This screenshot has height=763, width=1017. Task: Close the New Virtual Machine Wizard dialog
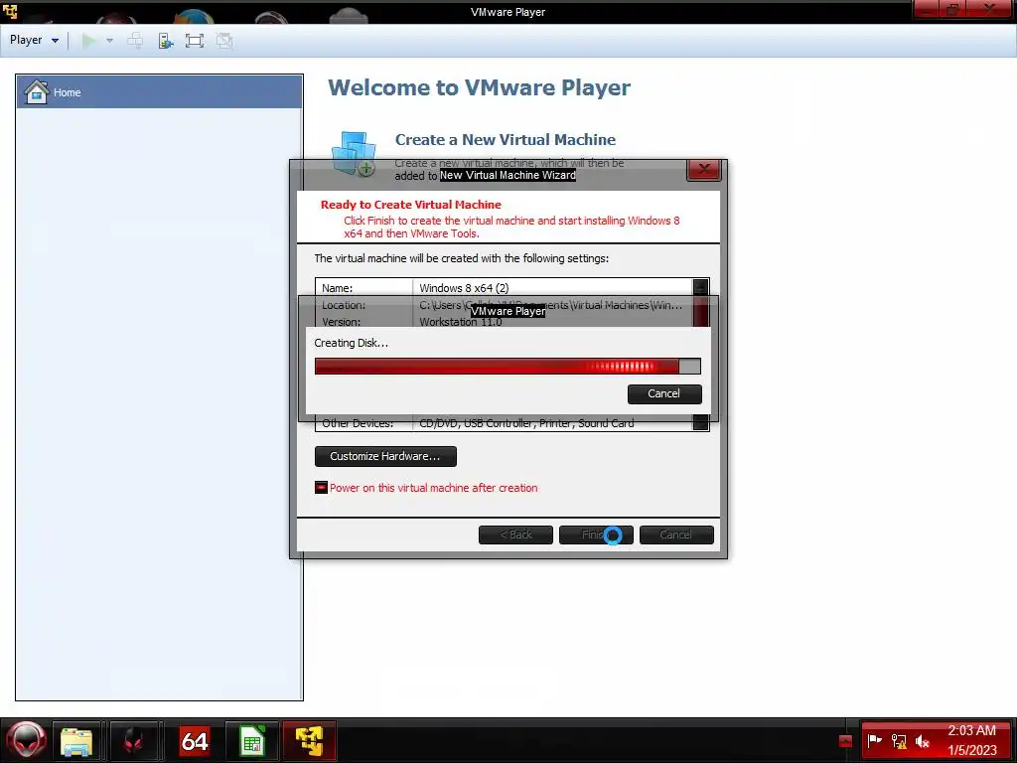[x=704, y=170]
